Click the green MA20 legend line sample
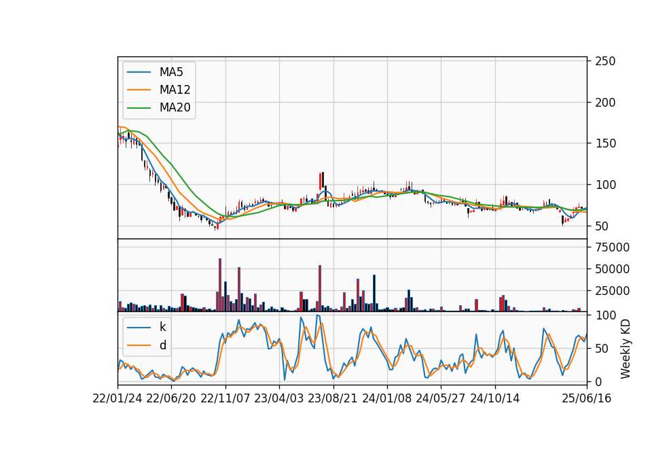 139,108
